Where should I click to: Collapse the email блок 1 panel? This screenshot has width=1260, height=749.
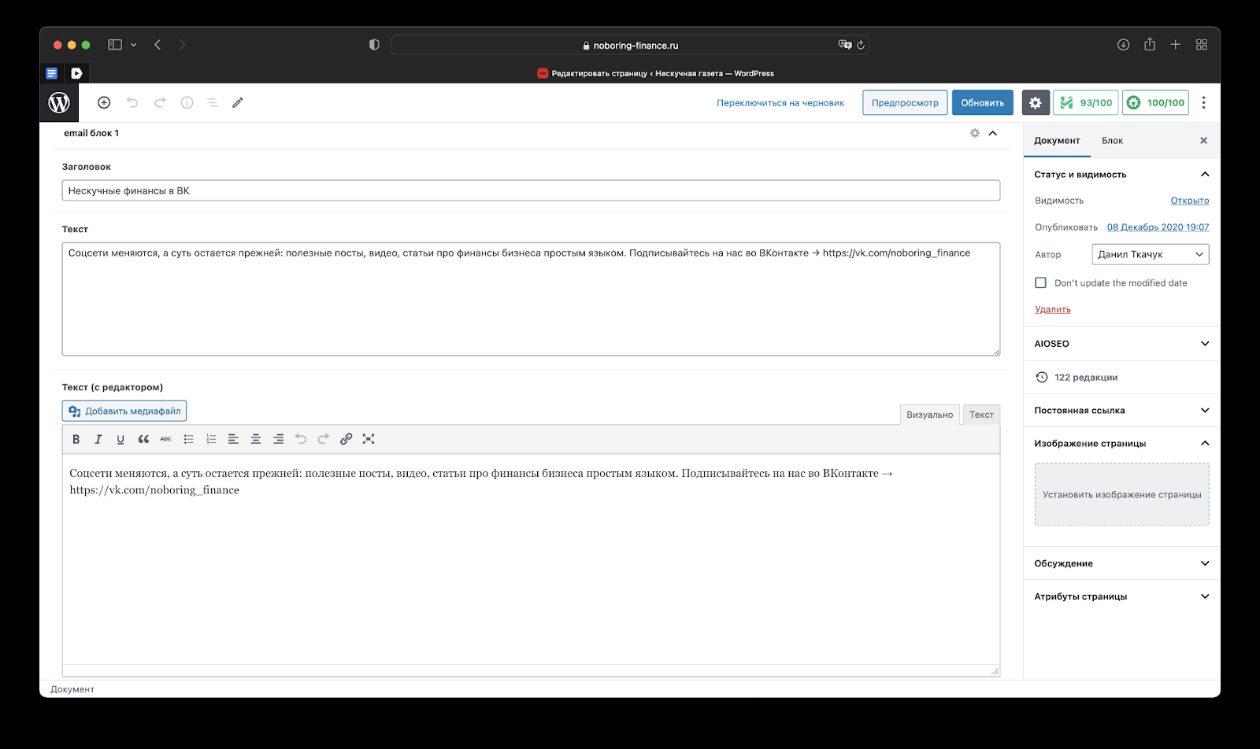[993, 133]
